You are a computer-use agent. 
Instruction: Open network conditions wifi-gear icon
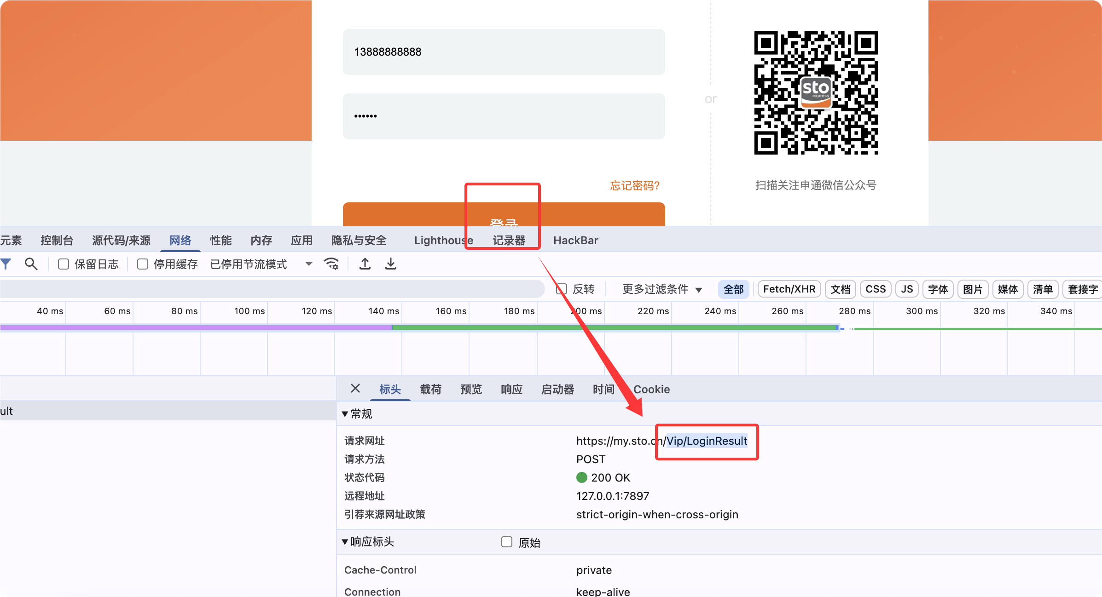(331, 264)
